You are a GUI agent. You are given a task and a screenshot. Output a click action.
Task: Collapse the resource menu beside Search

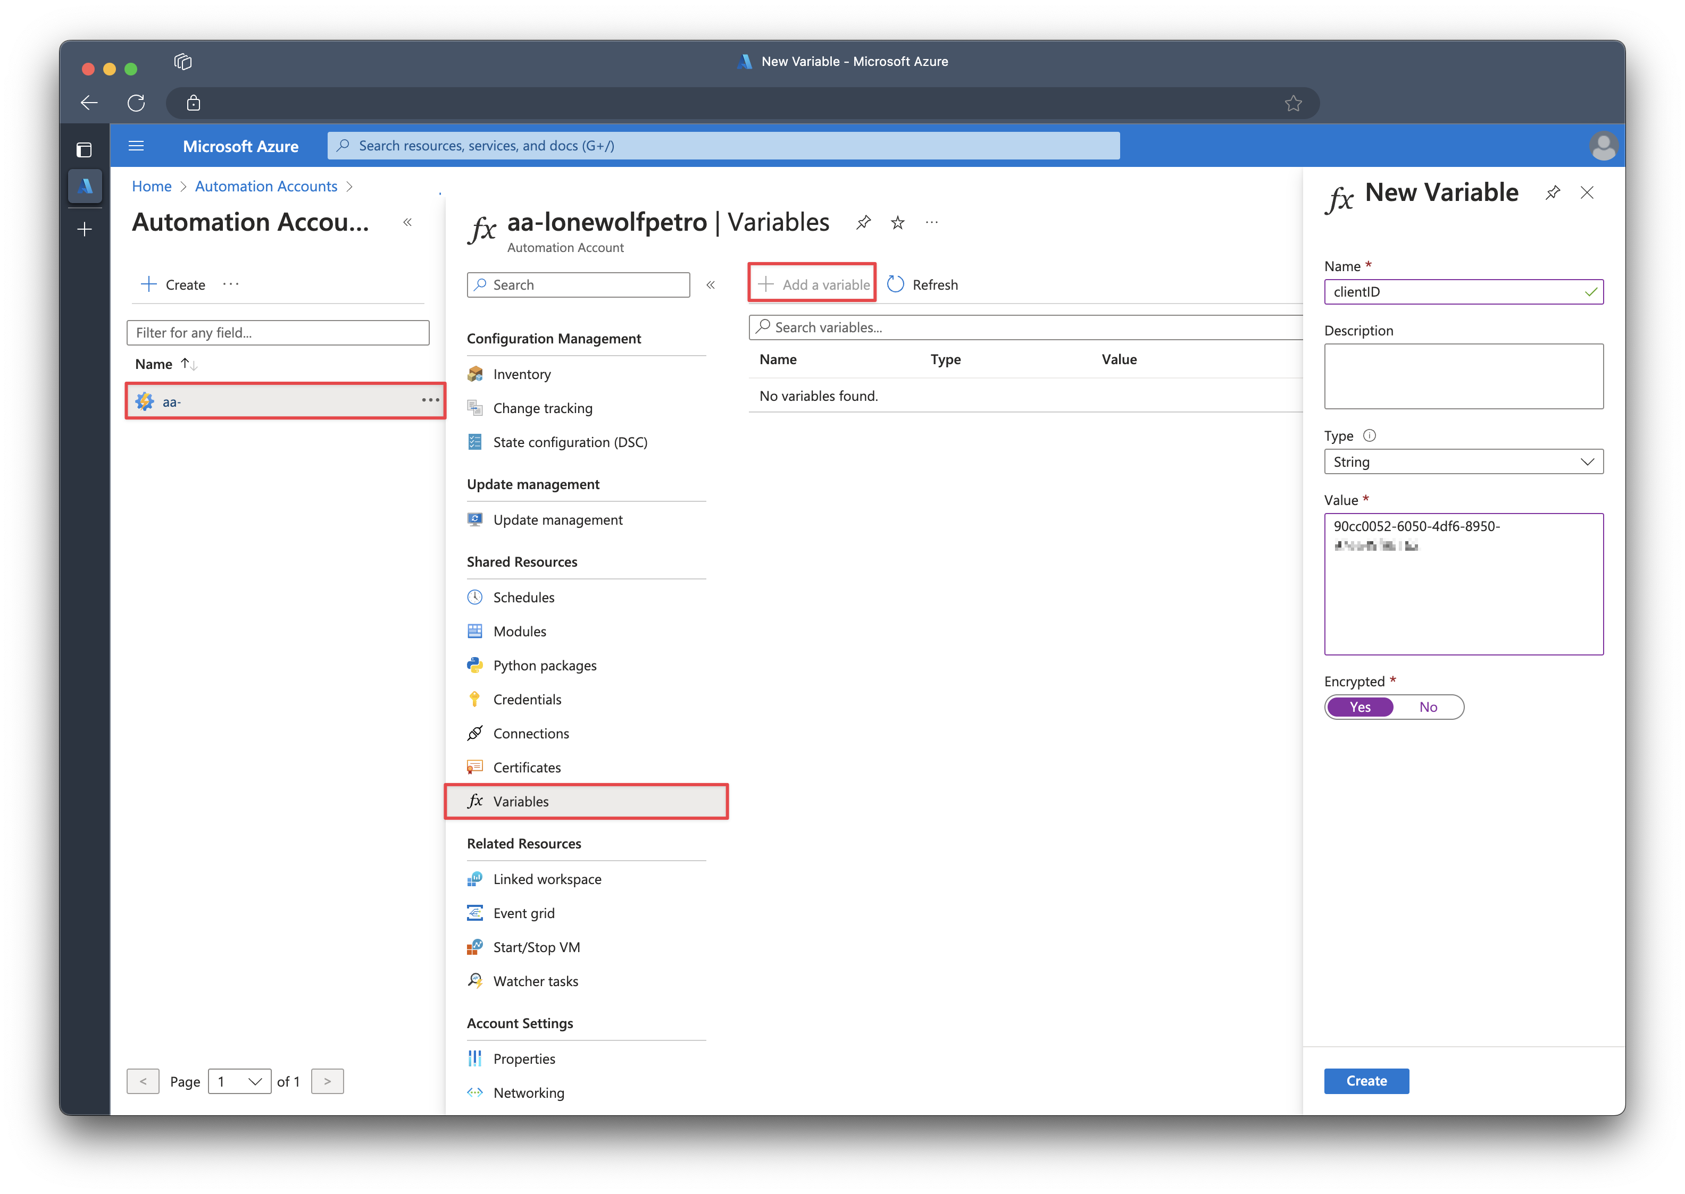[711, 284]
